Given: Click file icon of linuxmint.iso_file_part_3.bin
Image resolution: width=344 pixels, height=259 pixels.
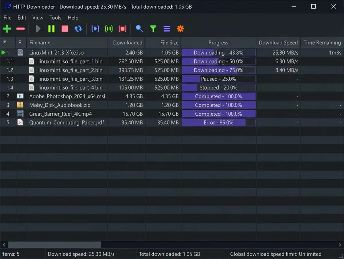Looking at the screenshot, I should tap(32, 79).
